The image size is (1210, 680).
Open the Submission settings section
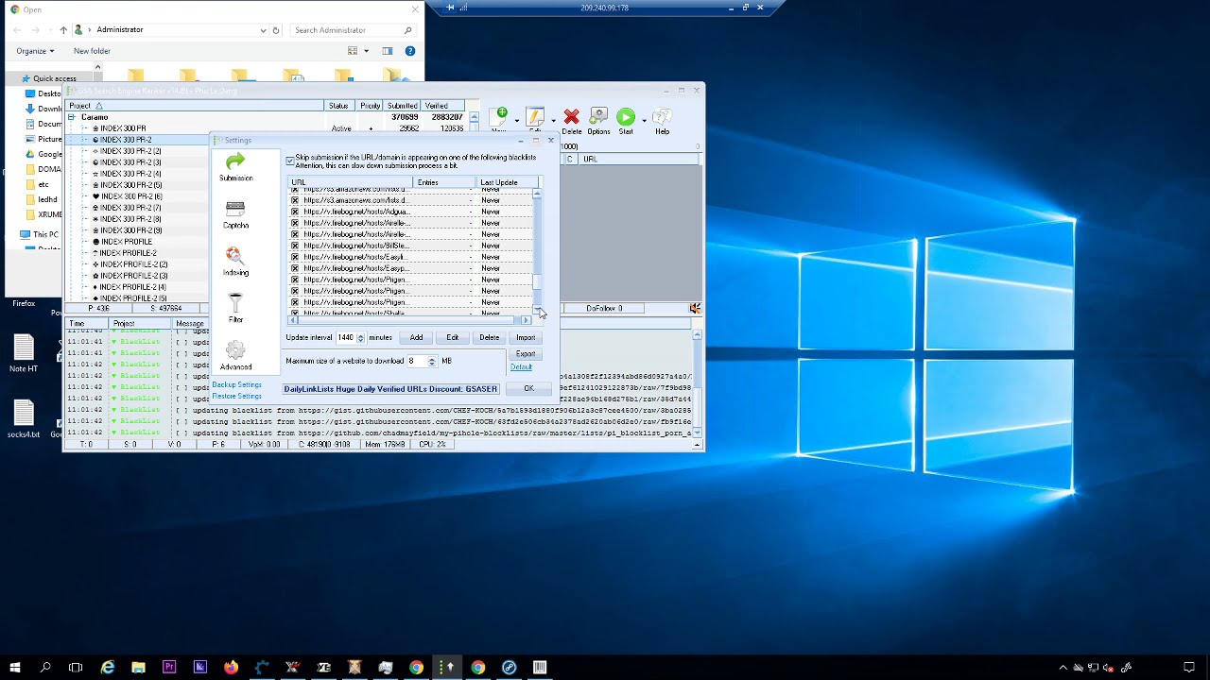tap(235, 167)
